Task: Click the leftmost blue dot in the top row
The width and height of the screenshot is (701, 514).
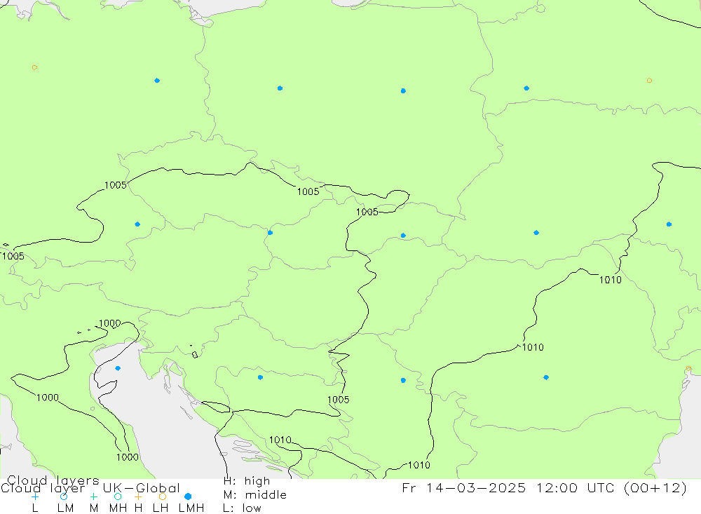Action: (157, 81)
